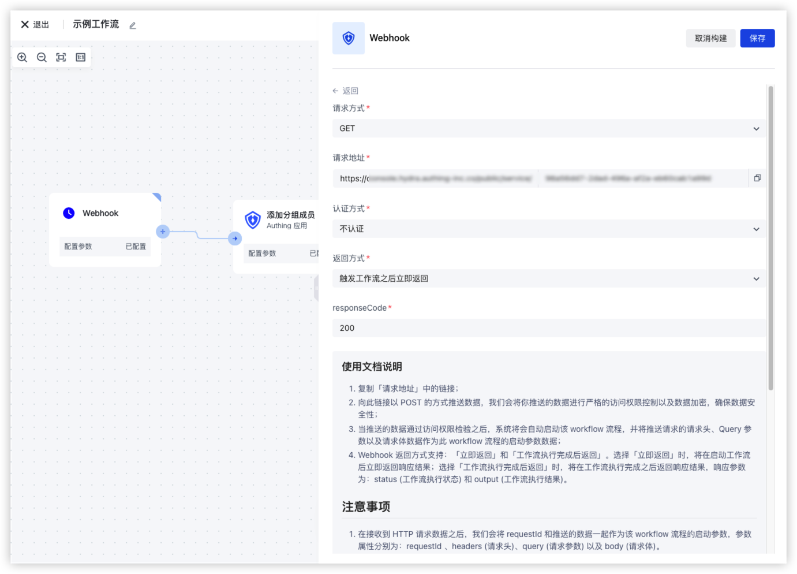Click the plus connector on Webhook node

163,232
